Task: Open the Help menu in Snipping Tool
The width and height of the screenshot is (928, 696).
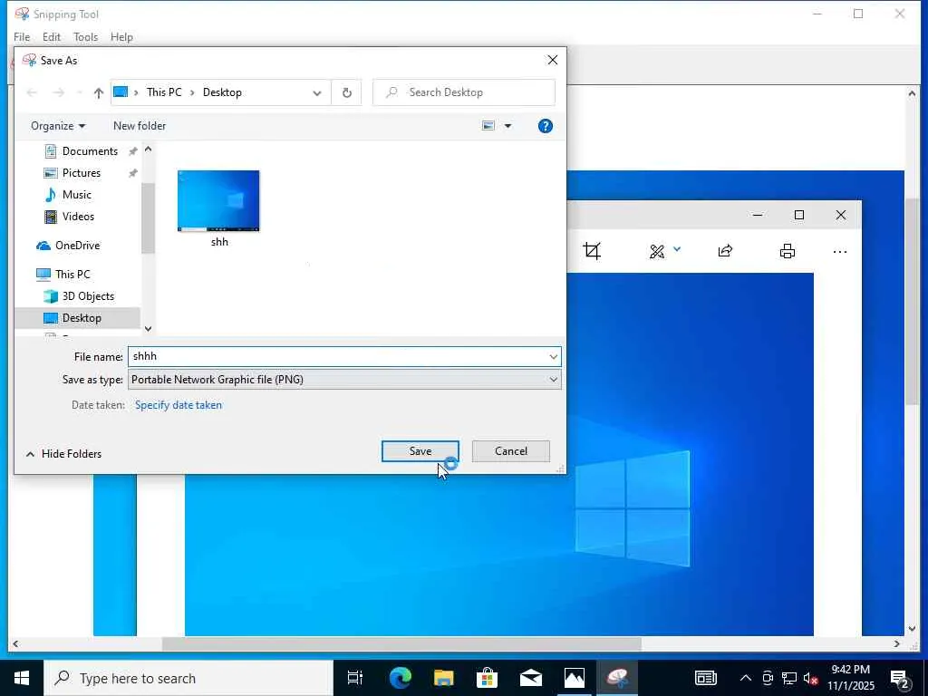Action: pos(122,36)
